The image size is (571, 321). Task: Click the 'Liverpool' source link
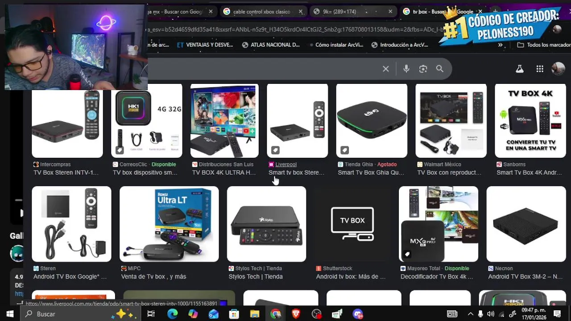pos(286,165)
